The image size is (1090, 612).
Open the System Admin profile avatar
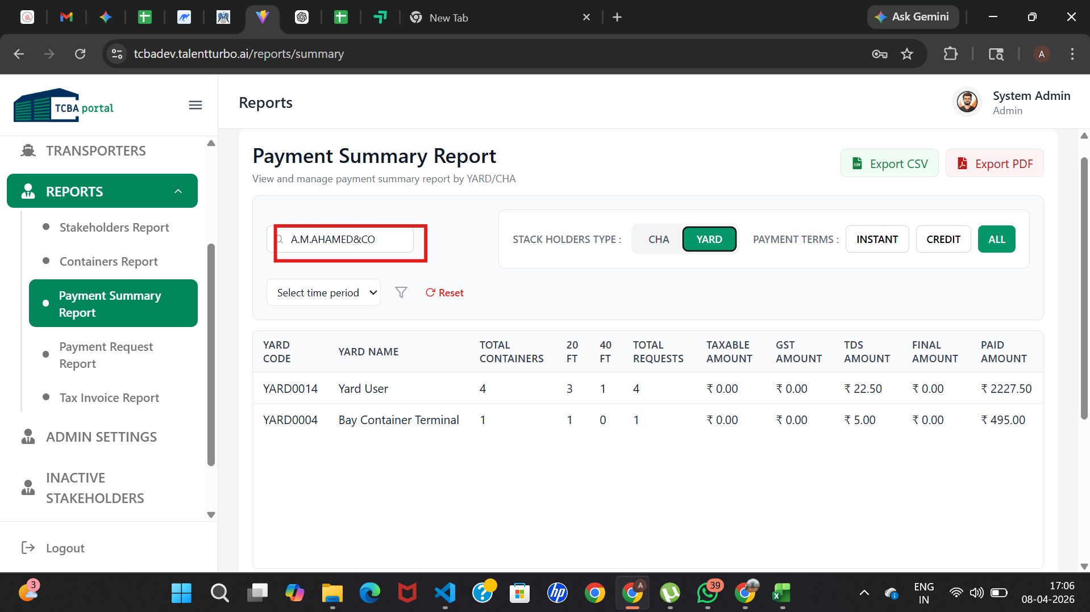(967, 102)
